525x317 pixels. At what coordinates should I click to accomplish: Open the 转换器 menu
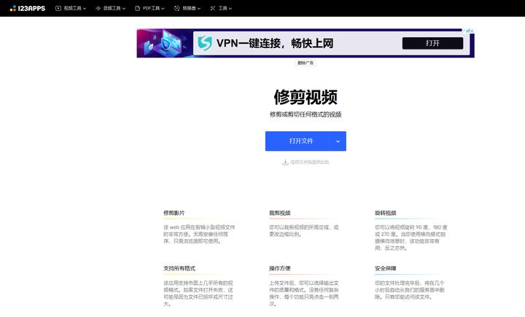(x=187, y=8)
